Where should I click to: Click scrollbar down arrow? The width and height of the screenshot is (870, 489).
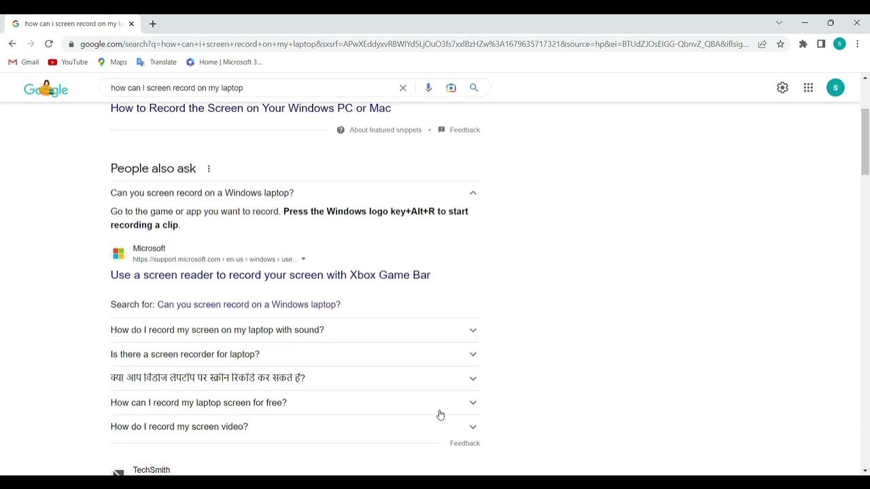tap(865, 471)
